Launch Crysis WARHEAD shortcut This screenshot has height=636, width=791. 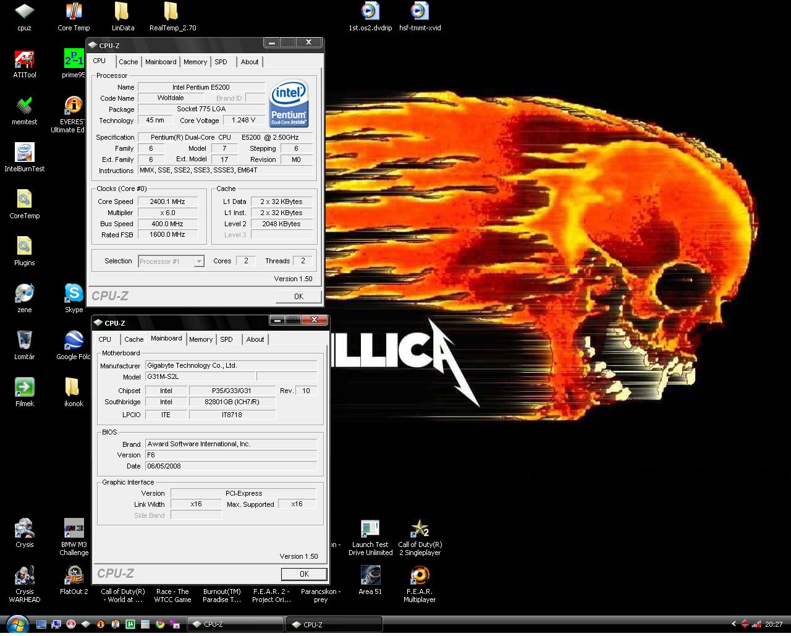coord(24,585)
